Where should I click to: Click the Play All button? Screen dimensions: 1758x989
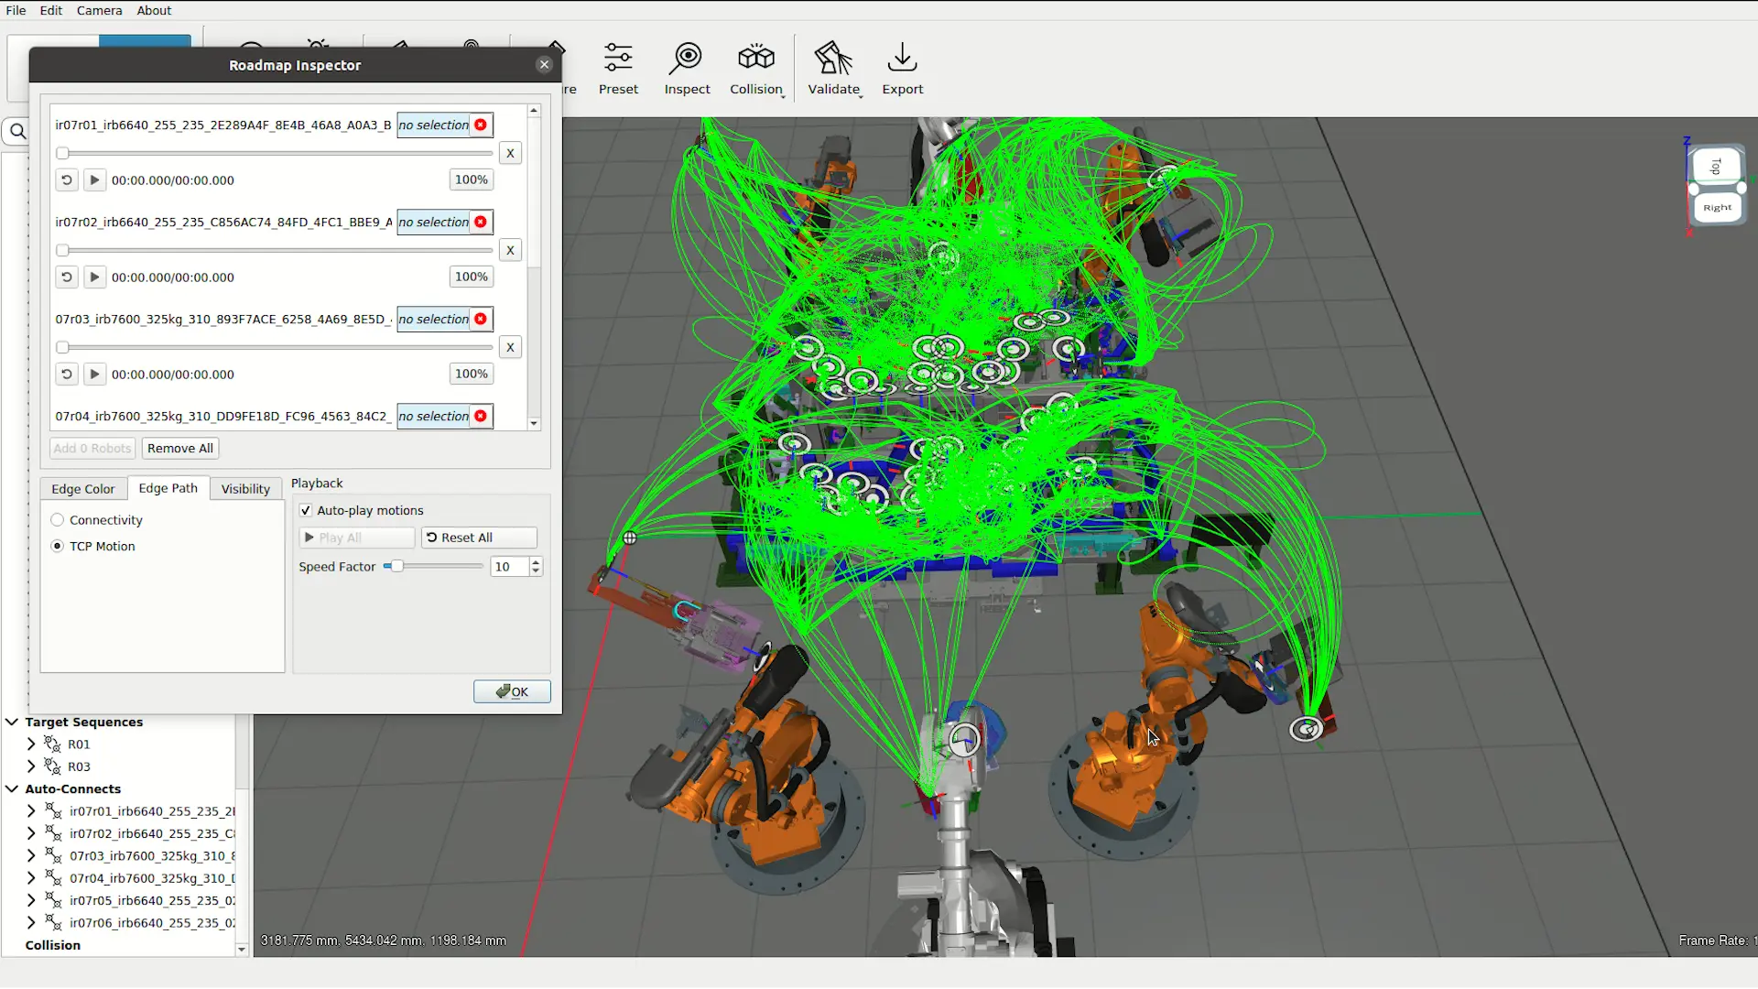tap(357, 538)
